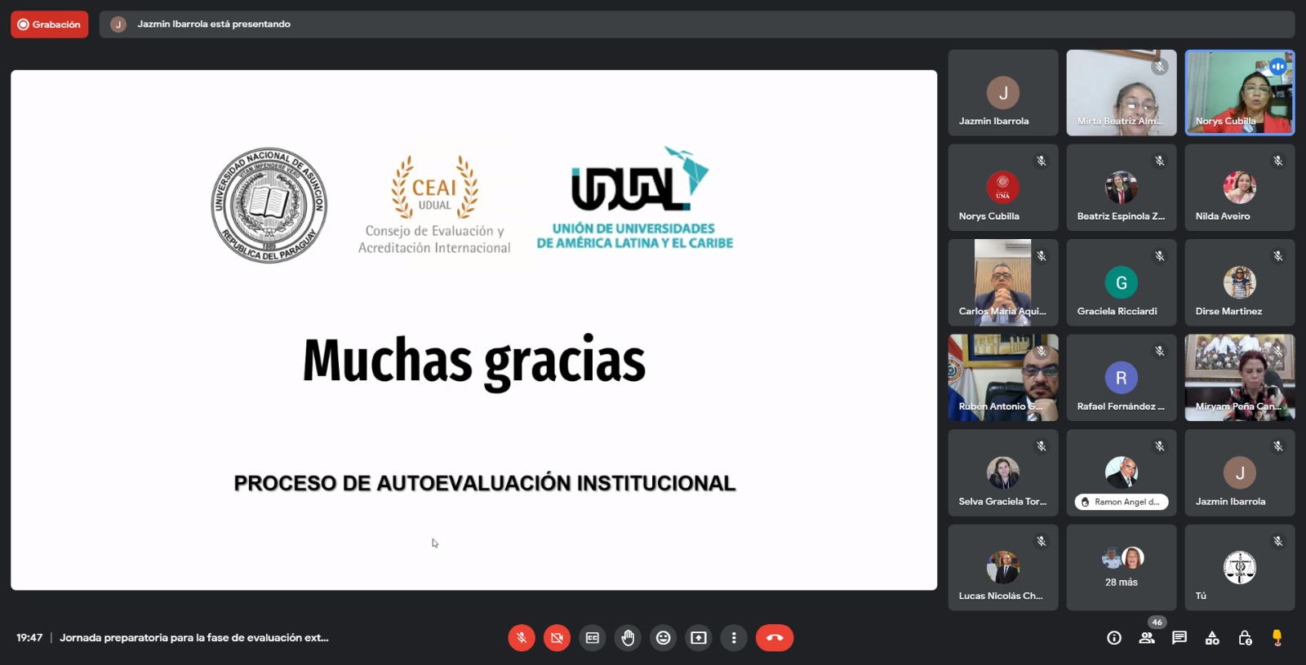Click the speaking indicator on Norys Cubilla's video

1278,67
